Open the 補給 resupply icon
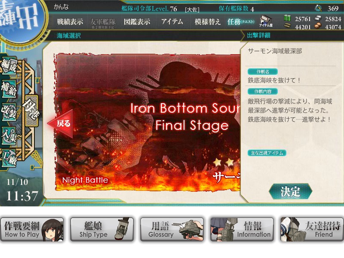Image resolution: width=344 pixels, height=258 pixels. point(9,89)
